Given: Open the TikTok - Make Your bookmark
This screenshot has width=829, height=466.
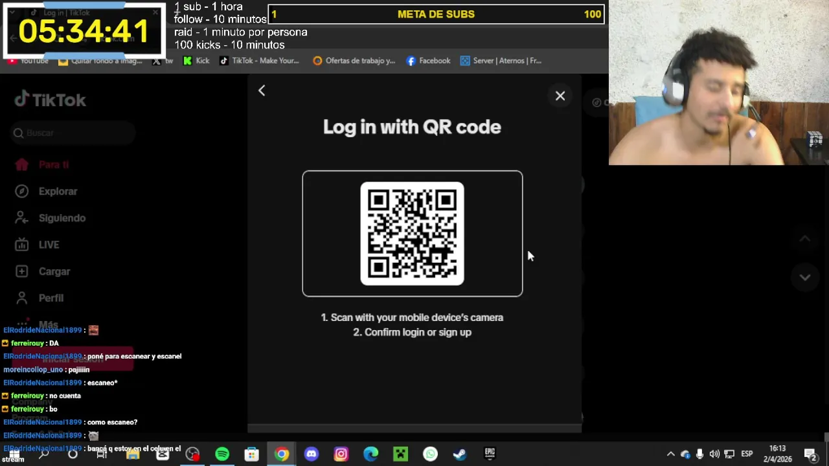Looking at the screenshot, I should tap(259, 61).
